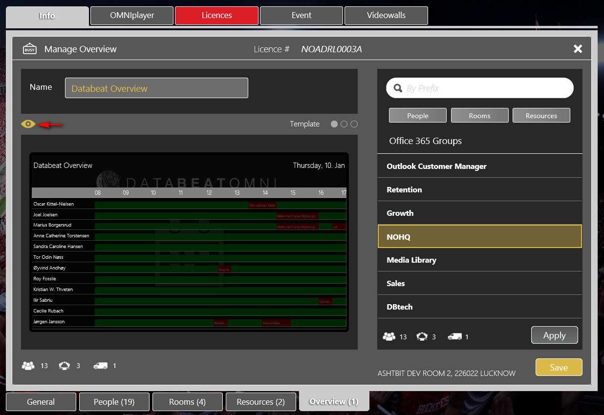Screen dimensions: 604x415
Task: Open the Licences tab
Action: click(x=216, y=15)
